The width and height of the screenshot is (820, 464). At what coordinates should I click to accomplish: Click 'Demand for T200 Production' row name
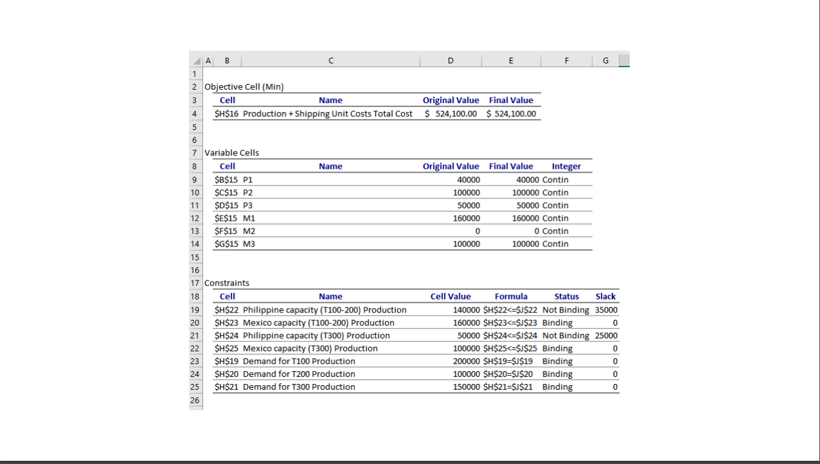(299, 374)
